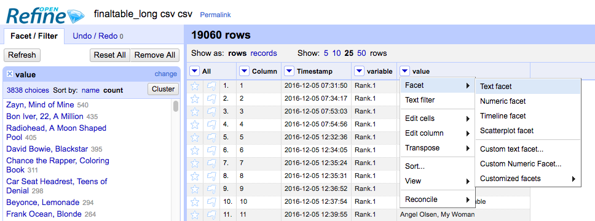Flag row 10
595x221 pixels.
click(211, 202)
